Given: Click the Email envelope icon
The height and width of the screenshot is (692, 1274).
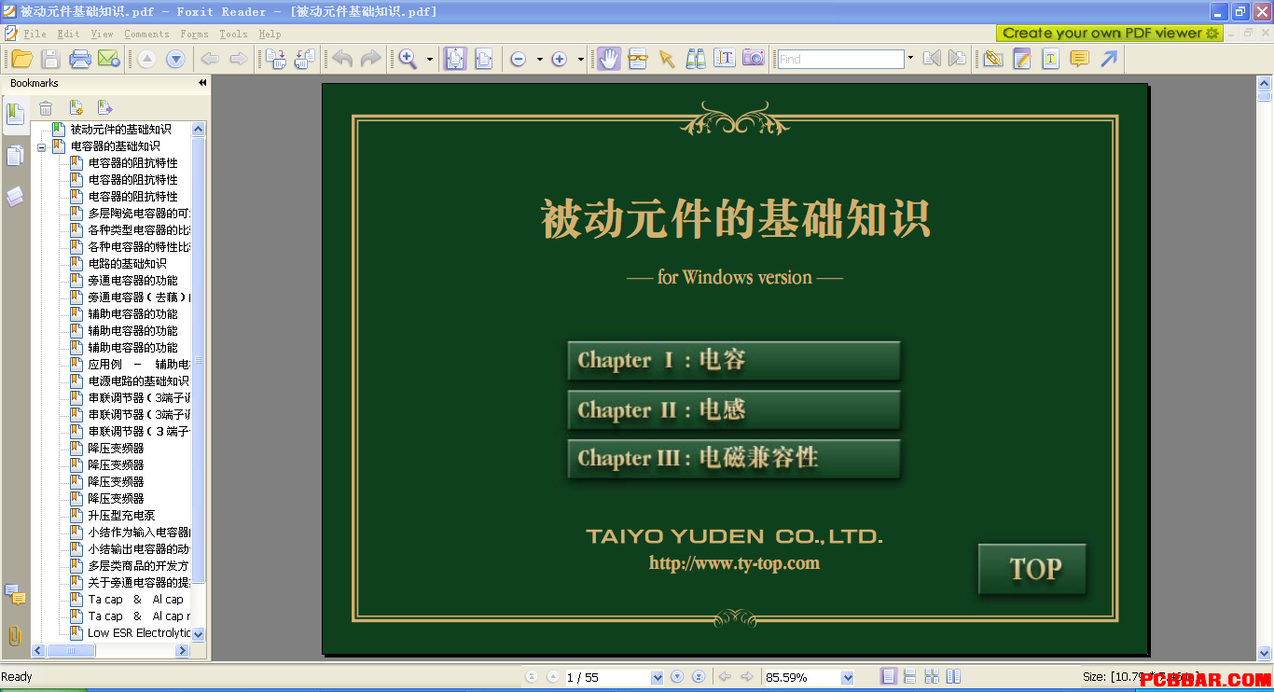Looking at the screenshot, I should click(108, 59).
